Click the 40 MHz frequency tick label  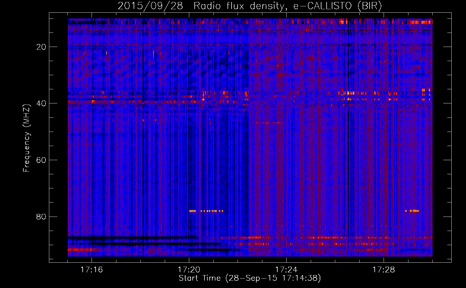[x=41, y=103]
